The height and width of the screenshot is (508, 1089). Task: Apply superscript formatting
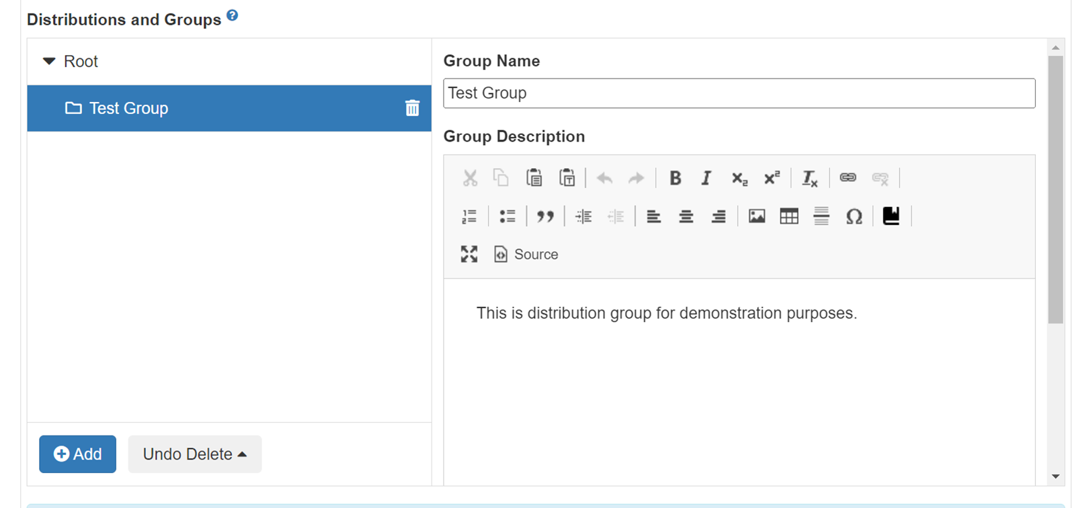click(772, 178)
